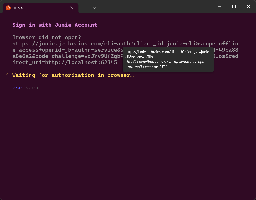The width and height of the screenshot is (256, 200).
Task: Click the 'Sign in with Junie Account' heading
Action: coord(55,25)
